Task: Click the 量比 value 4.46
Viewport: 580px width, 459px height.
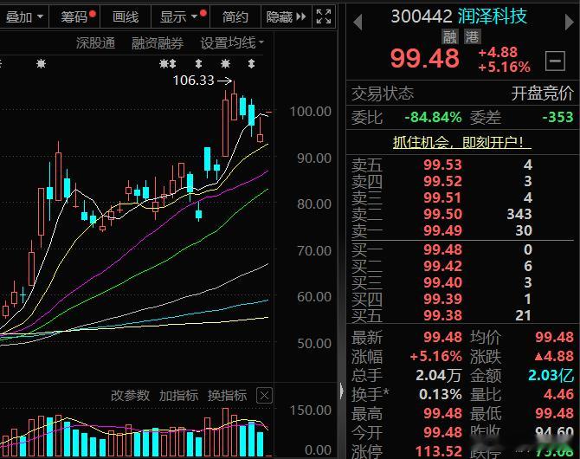Action: pos(558,394)
